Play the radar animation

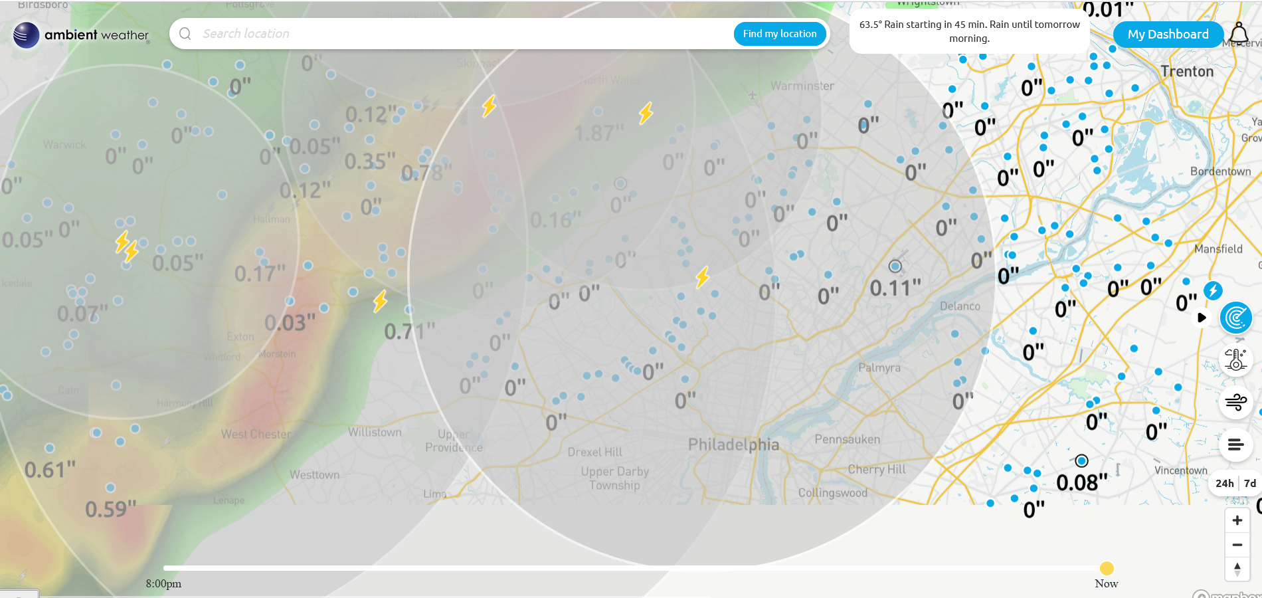point(1202,318)
